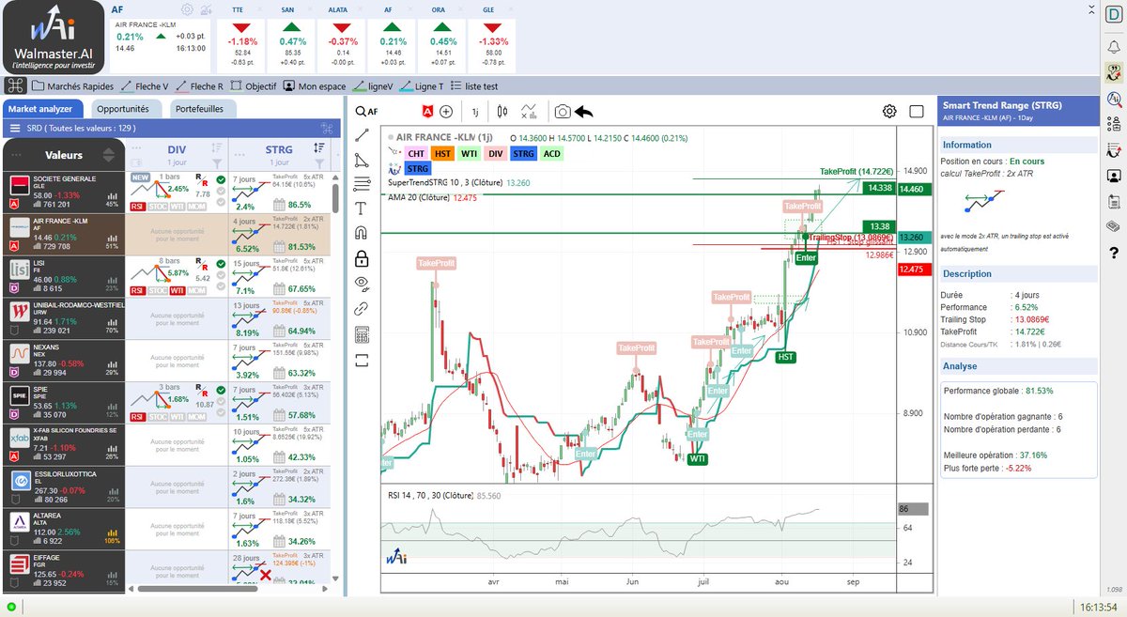Toggle the ACD indicator tag
Screen dimensions: 1127x617
552,153
